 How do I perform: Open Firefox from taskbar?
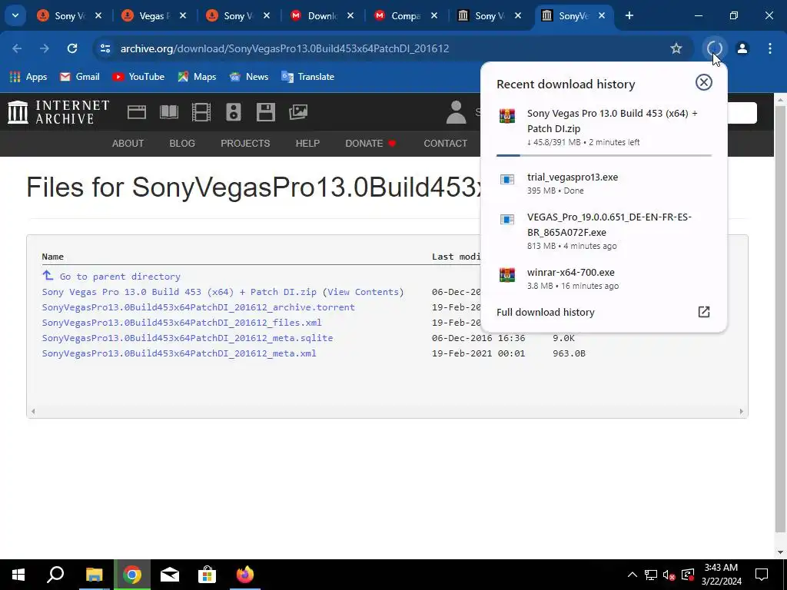[245, 575]
